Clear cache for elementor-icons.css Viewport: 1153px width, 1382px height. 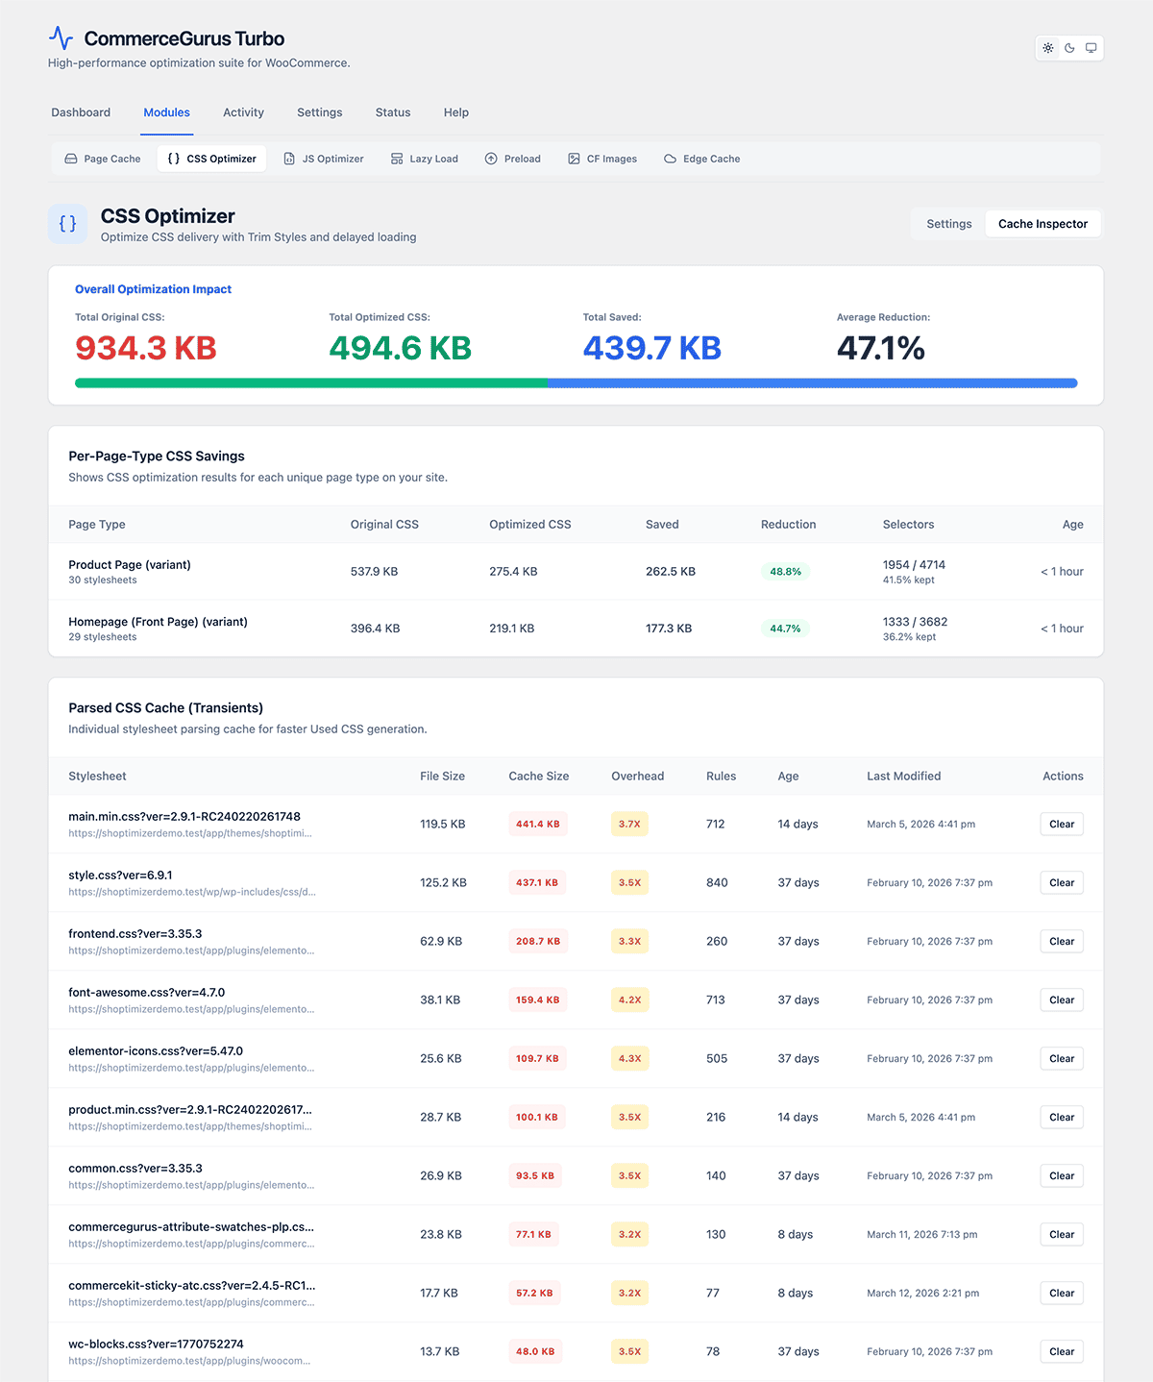click(1062, 1059)
